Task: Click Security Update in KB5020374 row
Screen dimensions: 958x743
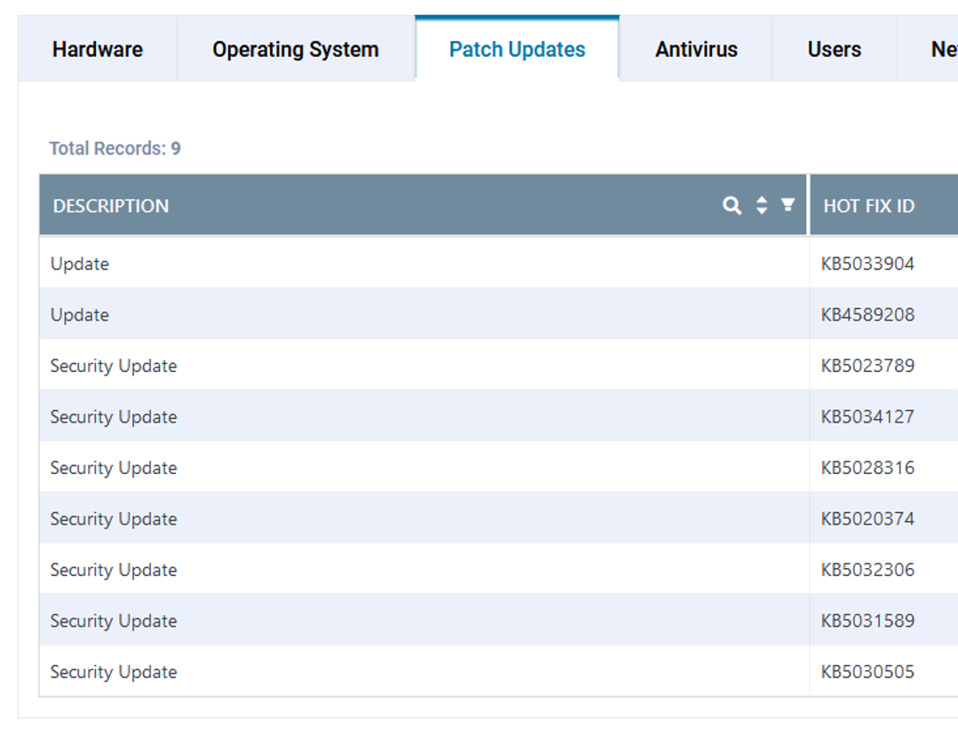Action: [x=114, y=518]
